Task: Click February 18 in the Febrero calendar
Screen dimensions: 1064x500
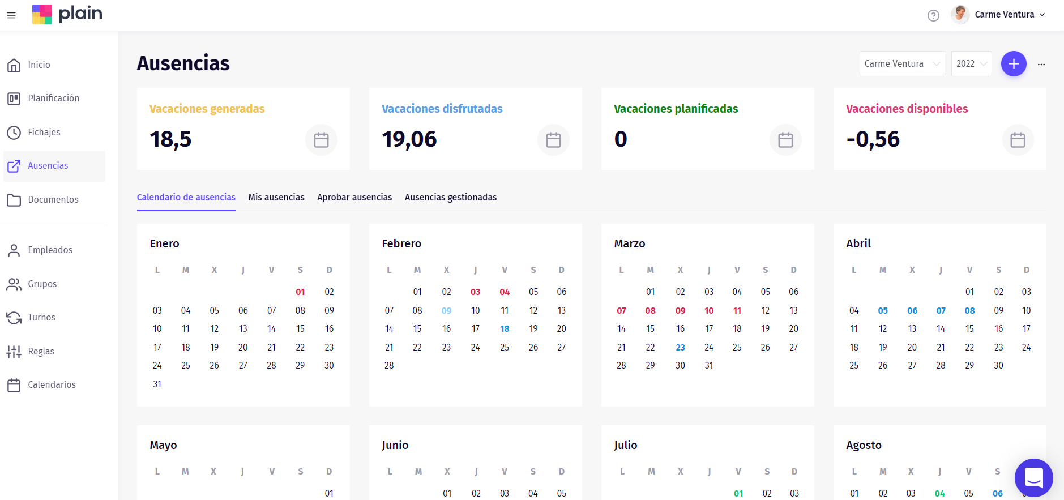Action: click(505, 329)
